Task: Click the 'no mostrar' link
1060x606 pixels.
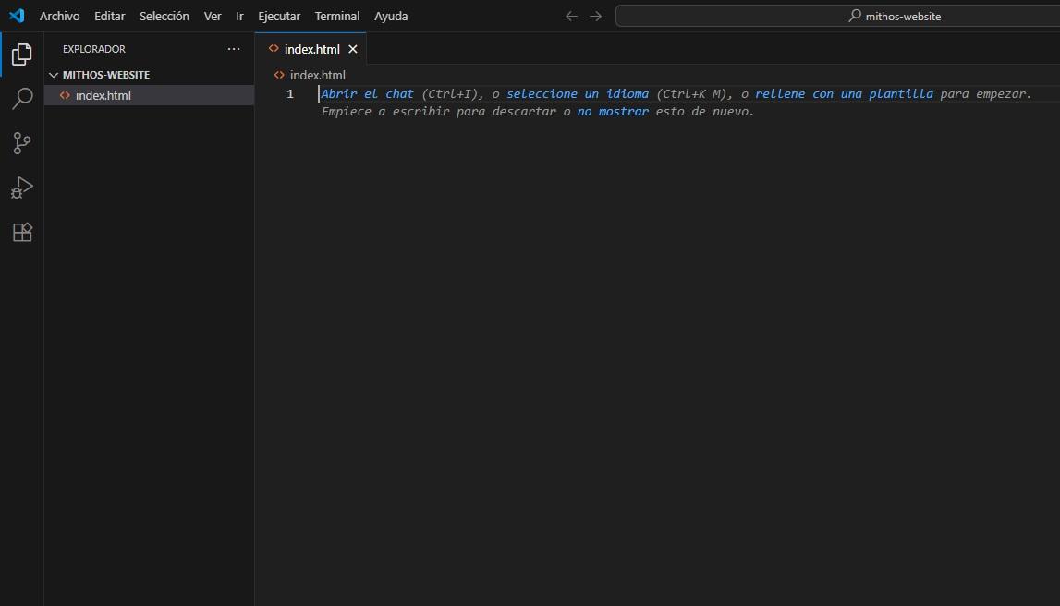Action: pos(613,112)
